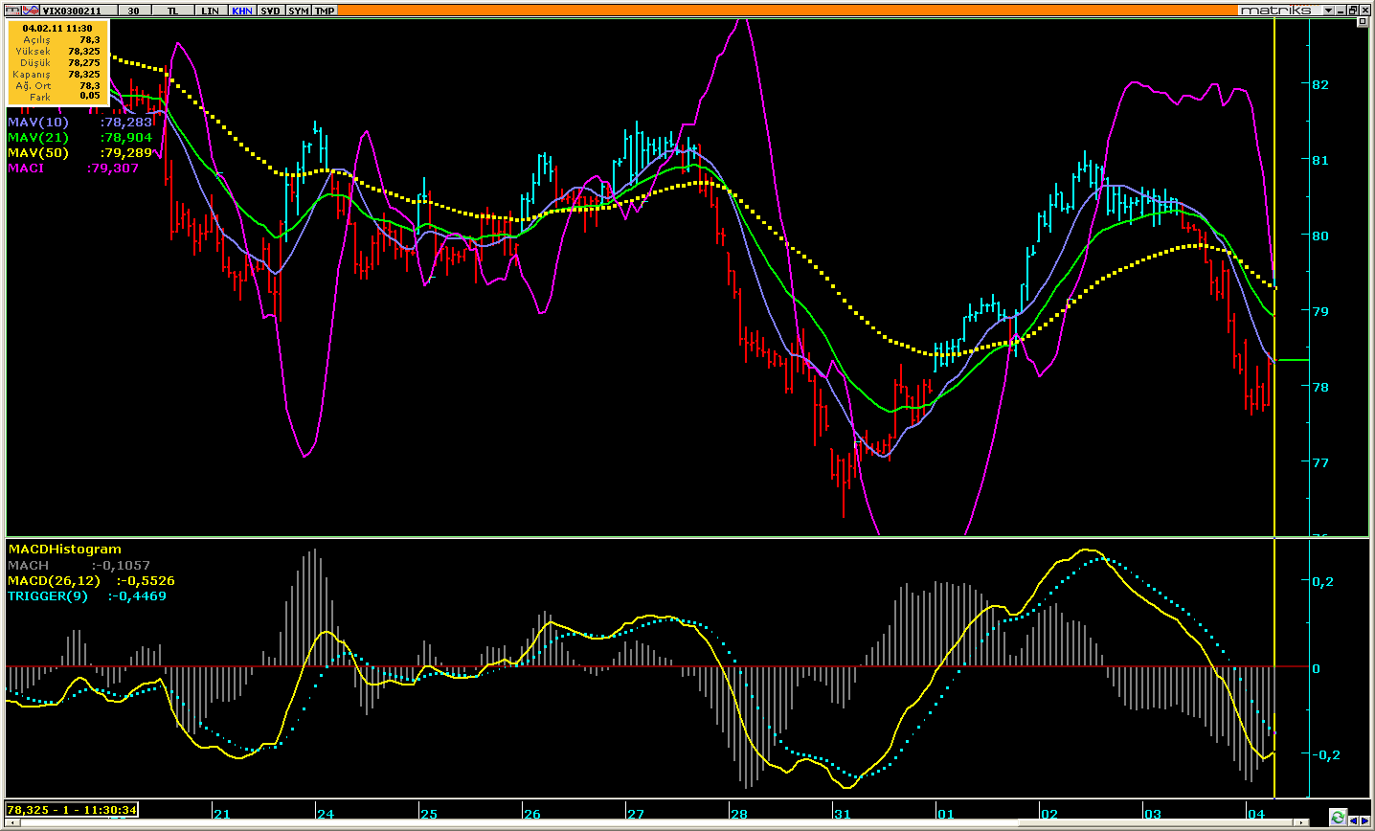Toggle the LIN linear scale button
This screenshot has width=1375, height=831.
(x=211, y=10)
